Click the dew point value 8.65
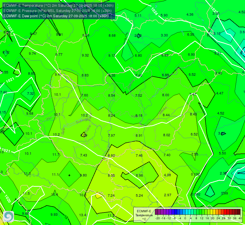Viewport: 245px width, 225px height. click(31, 73)
